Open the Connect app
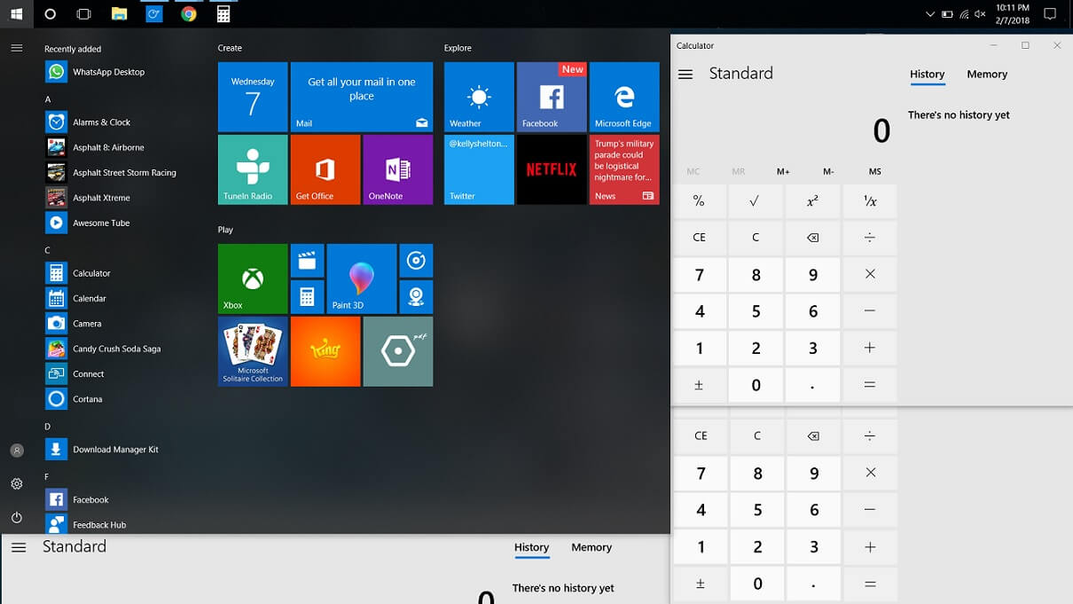The height and width of the screenshot is (604, 1073). [x=76, y=374]
